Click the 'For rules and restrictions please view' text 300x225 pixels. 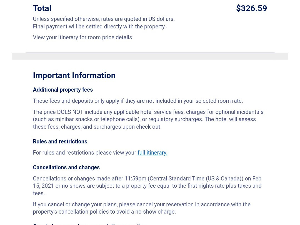[84, 153]
